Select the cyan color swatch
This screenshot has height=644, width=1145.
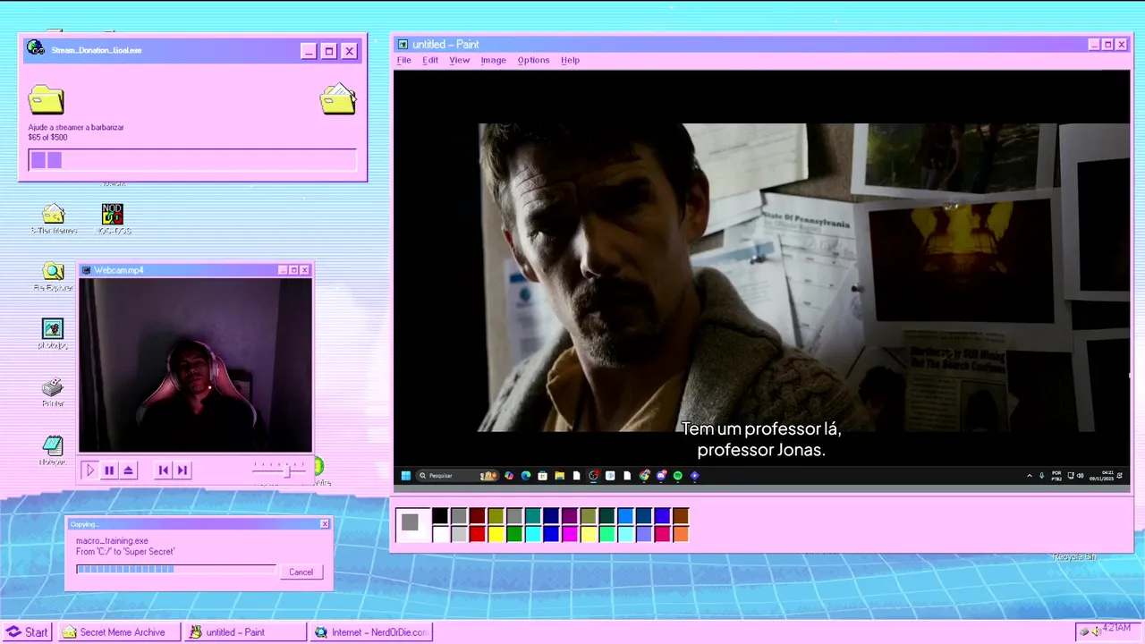coord(533,534)
